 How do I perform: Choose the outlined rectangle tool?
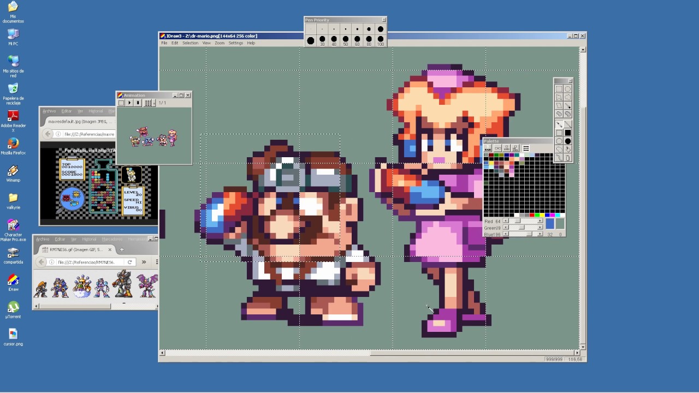559,133
